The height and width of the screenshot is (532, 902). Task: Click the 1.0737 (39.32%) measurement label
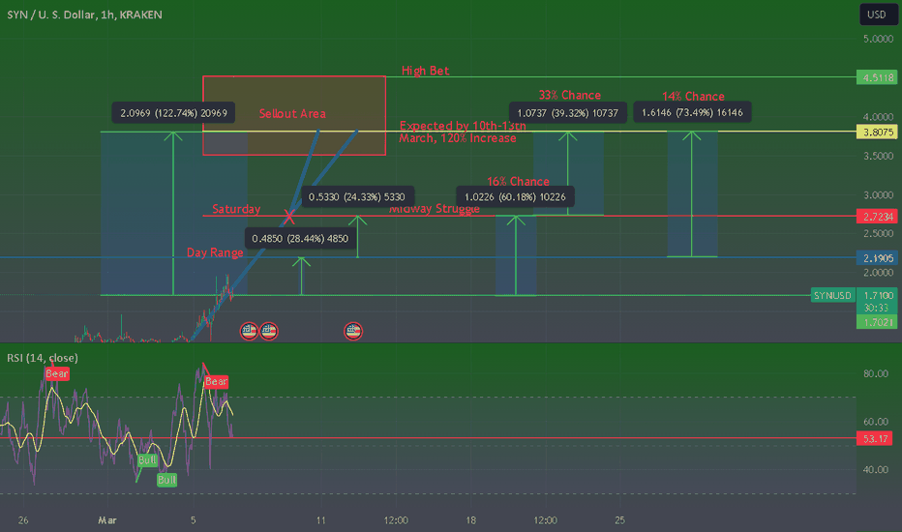568,113
